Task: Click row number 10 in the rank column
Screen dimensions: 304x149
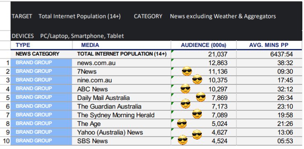Action: tap(6, 141)
